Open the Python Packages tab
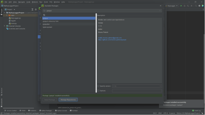205x115 pixels. point(46,111)
